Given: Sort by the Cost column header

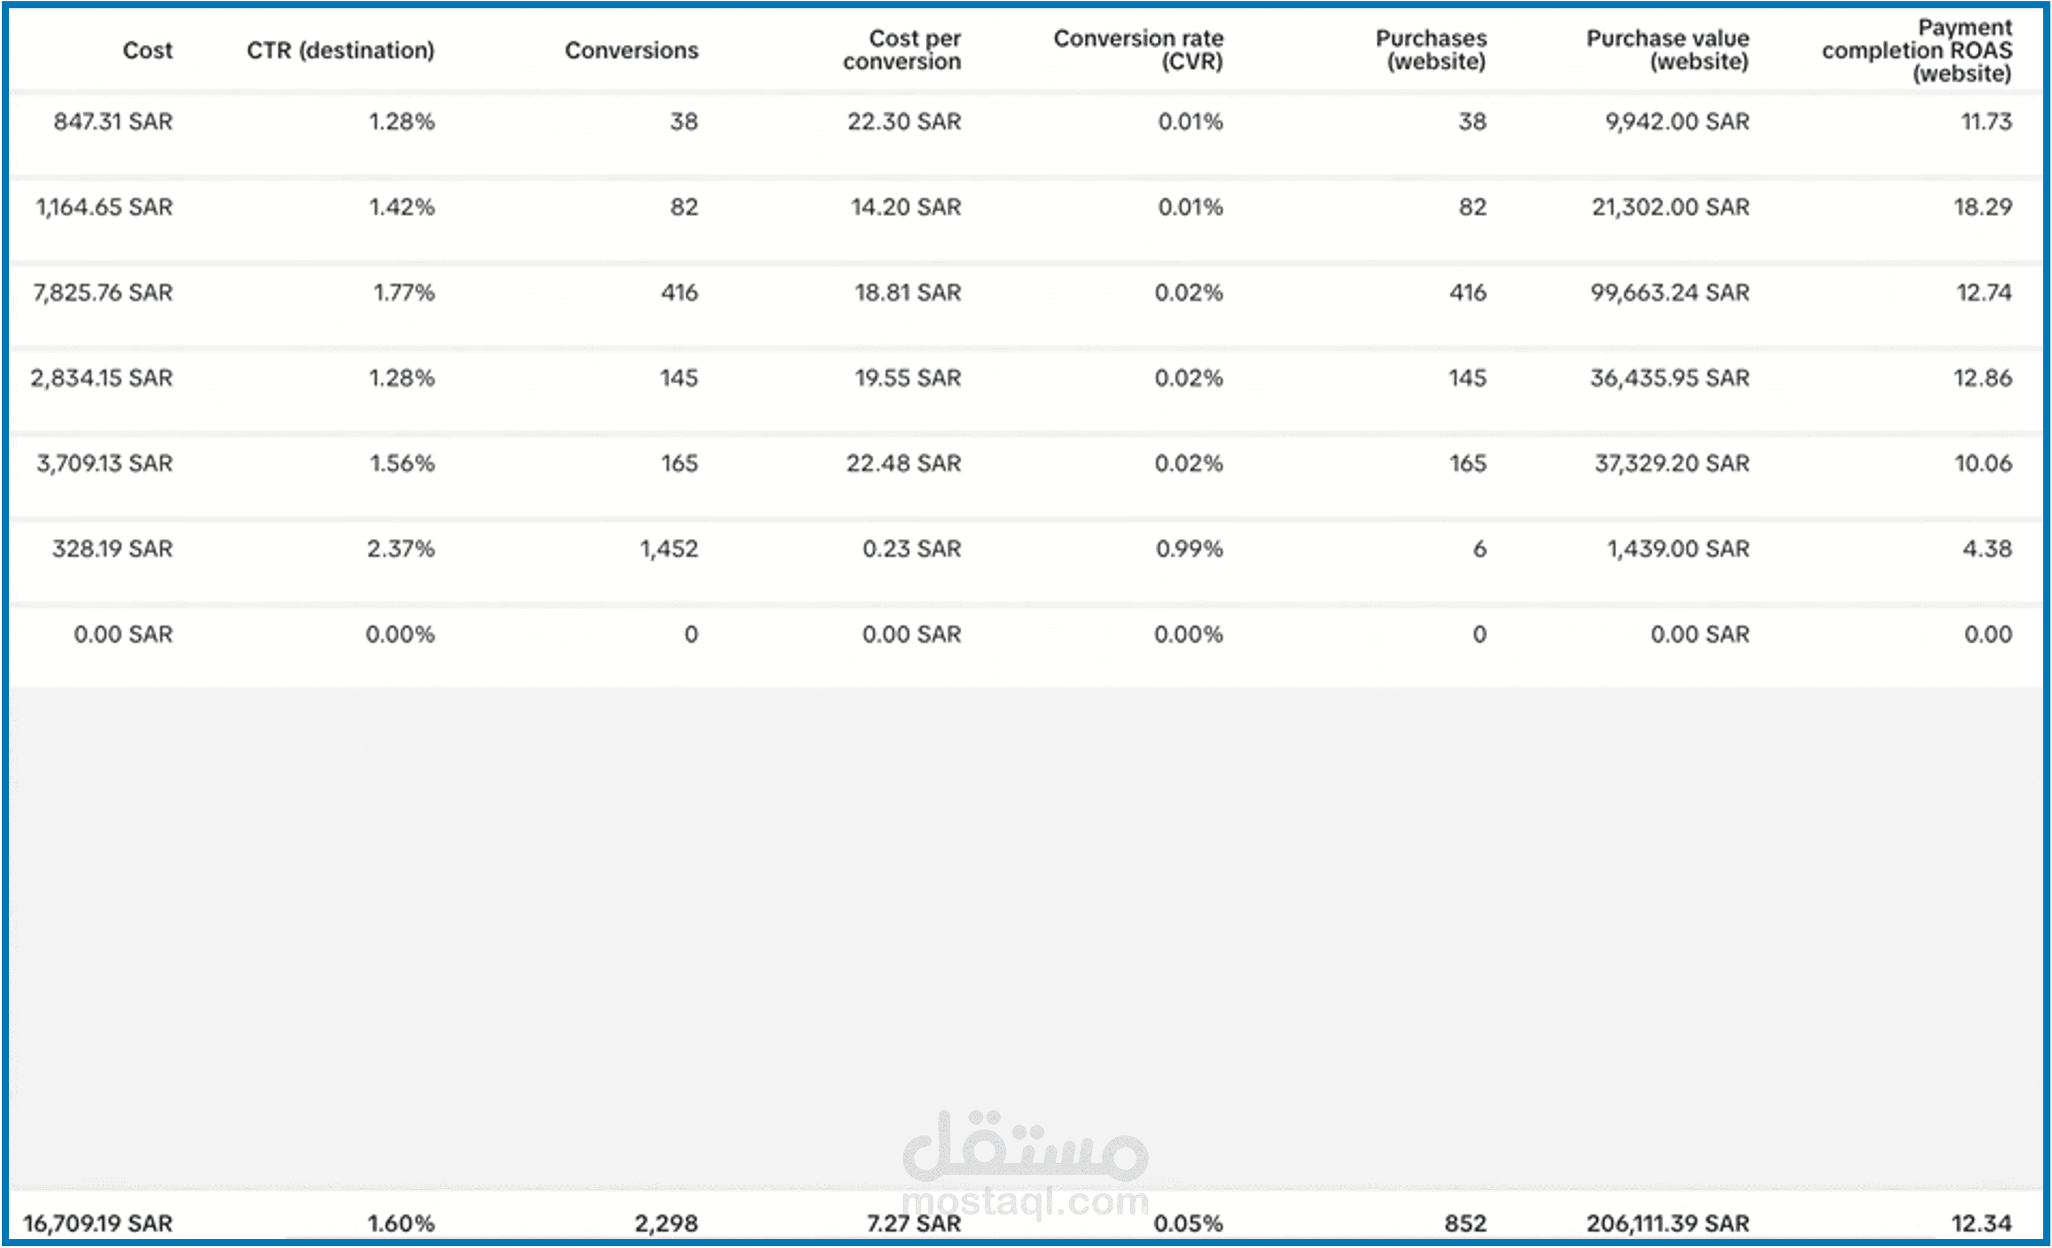Looking at the screenshot, I should [148, 50].
